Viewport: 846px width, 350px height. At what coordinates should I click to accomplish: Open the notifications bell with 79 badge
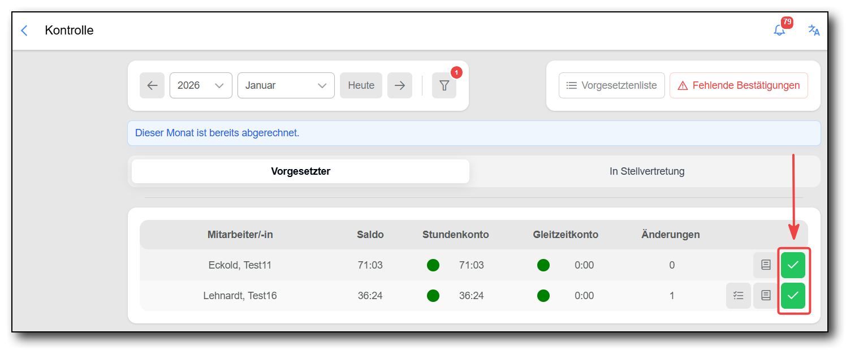(780, 30)
